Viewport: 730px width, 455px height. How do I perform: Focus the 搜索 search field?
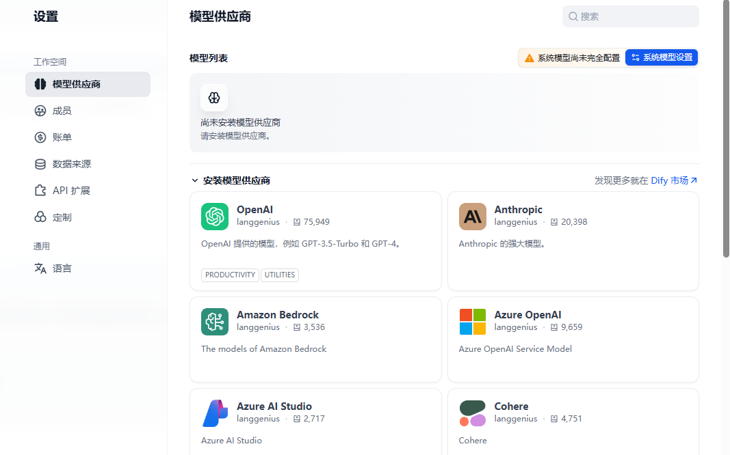click(630, 16)
